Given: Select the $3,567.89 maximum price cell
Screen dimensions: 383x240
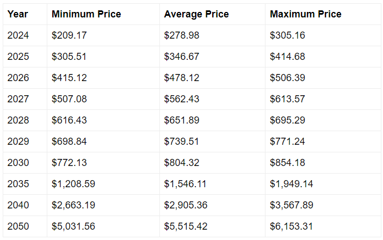Looking at the screenshot, I should tap(323, 205).
